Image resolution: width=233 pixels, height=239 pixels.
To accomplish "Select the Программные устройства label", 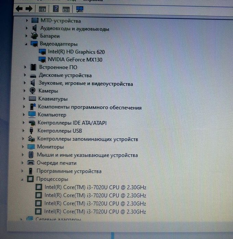I will tap(69, 171).
